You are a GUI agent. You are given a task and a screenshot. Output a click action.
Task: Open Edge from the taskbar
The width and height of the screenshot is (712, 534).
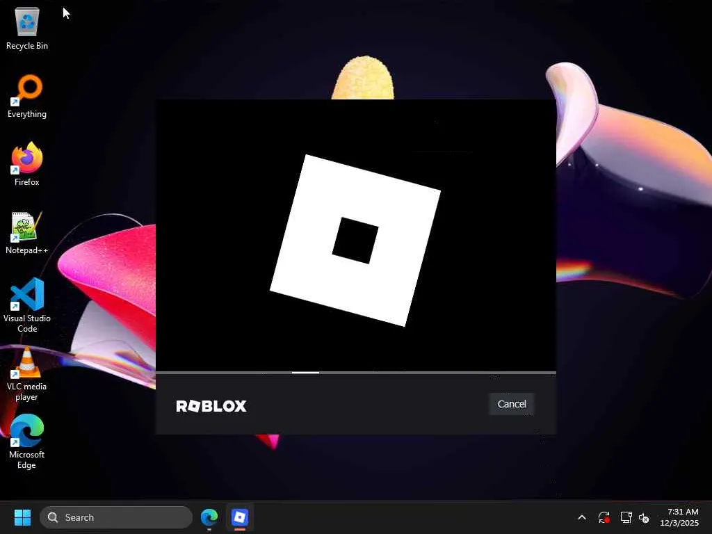[x=209, y=517]
